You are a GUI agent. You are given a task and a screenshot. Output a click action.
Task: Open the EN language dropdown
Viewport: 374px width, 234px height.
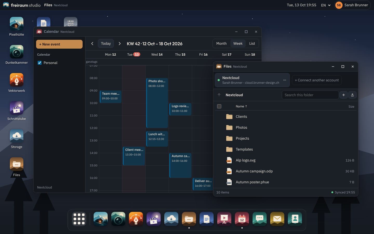point(326,5)
